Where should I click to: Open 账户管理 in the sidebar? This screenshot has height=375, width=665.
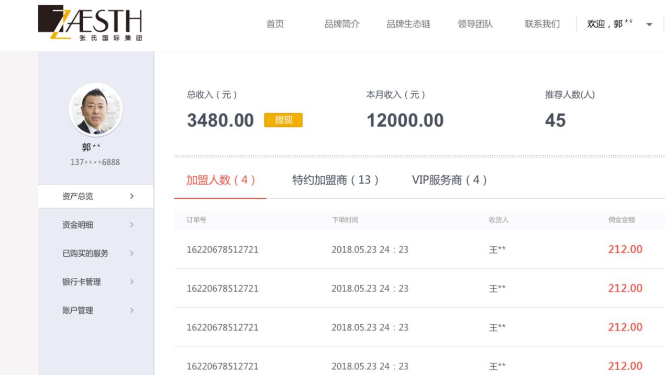pos(77,310)
